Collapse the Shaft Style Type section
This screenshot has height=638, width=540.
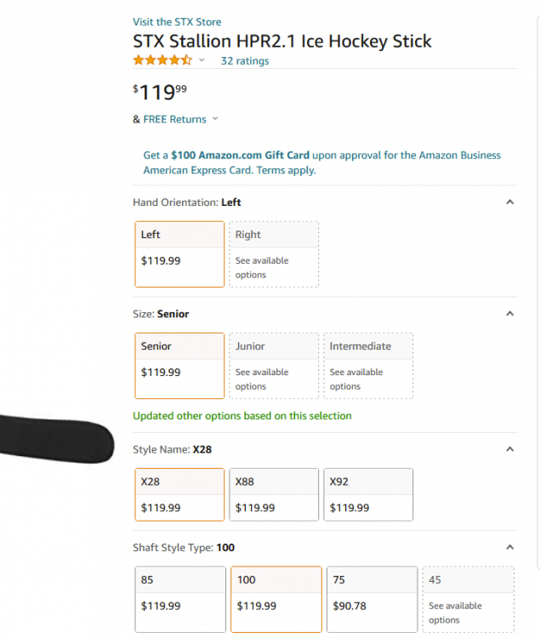click(x=509, y=548)
